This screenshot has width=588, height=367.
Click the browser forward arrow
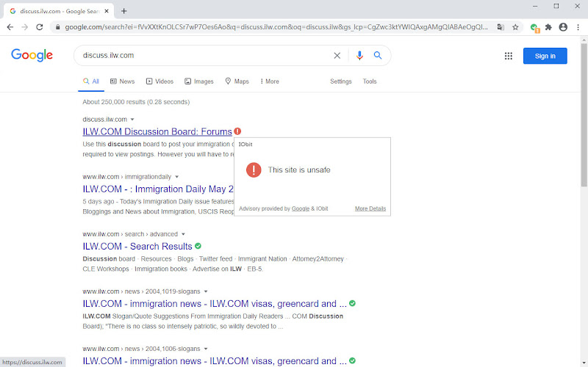25,27
